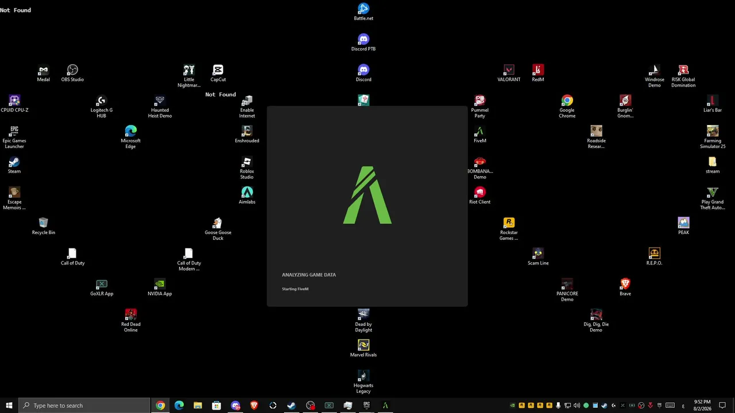Select the Aimlabs desktop shortcut
The image size is (735, 413).
[x=247, y=196]
